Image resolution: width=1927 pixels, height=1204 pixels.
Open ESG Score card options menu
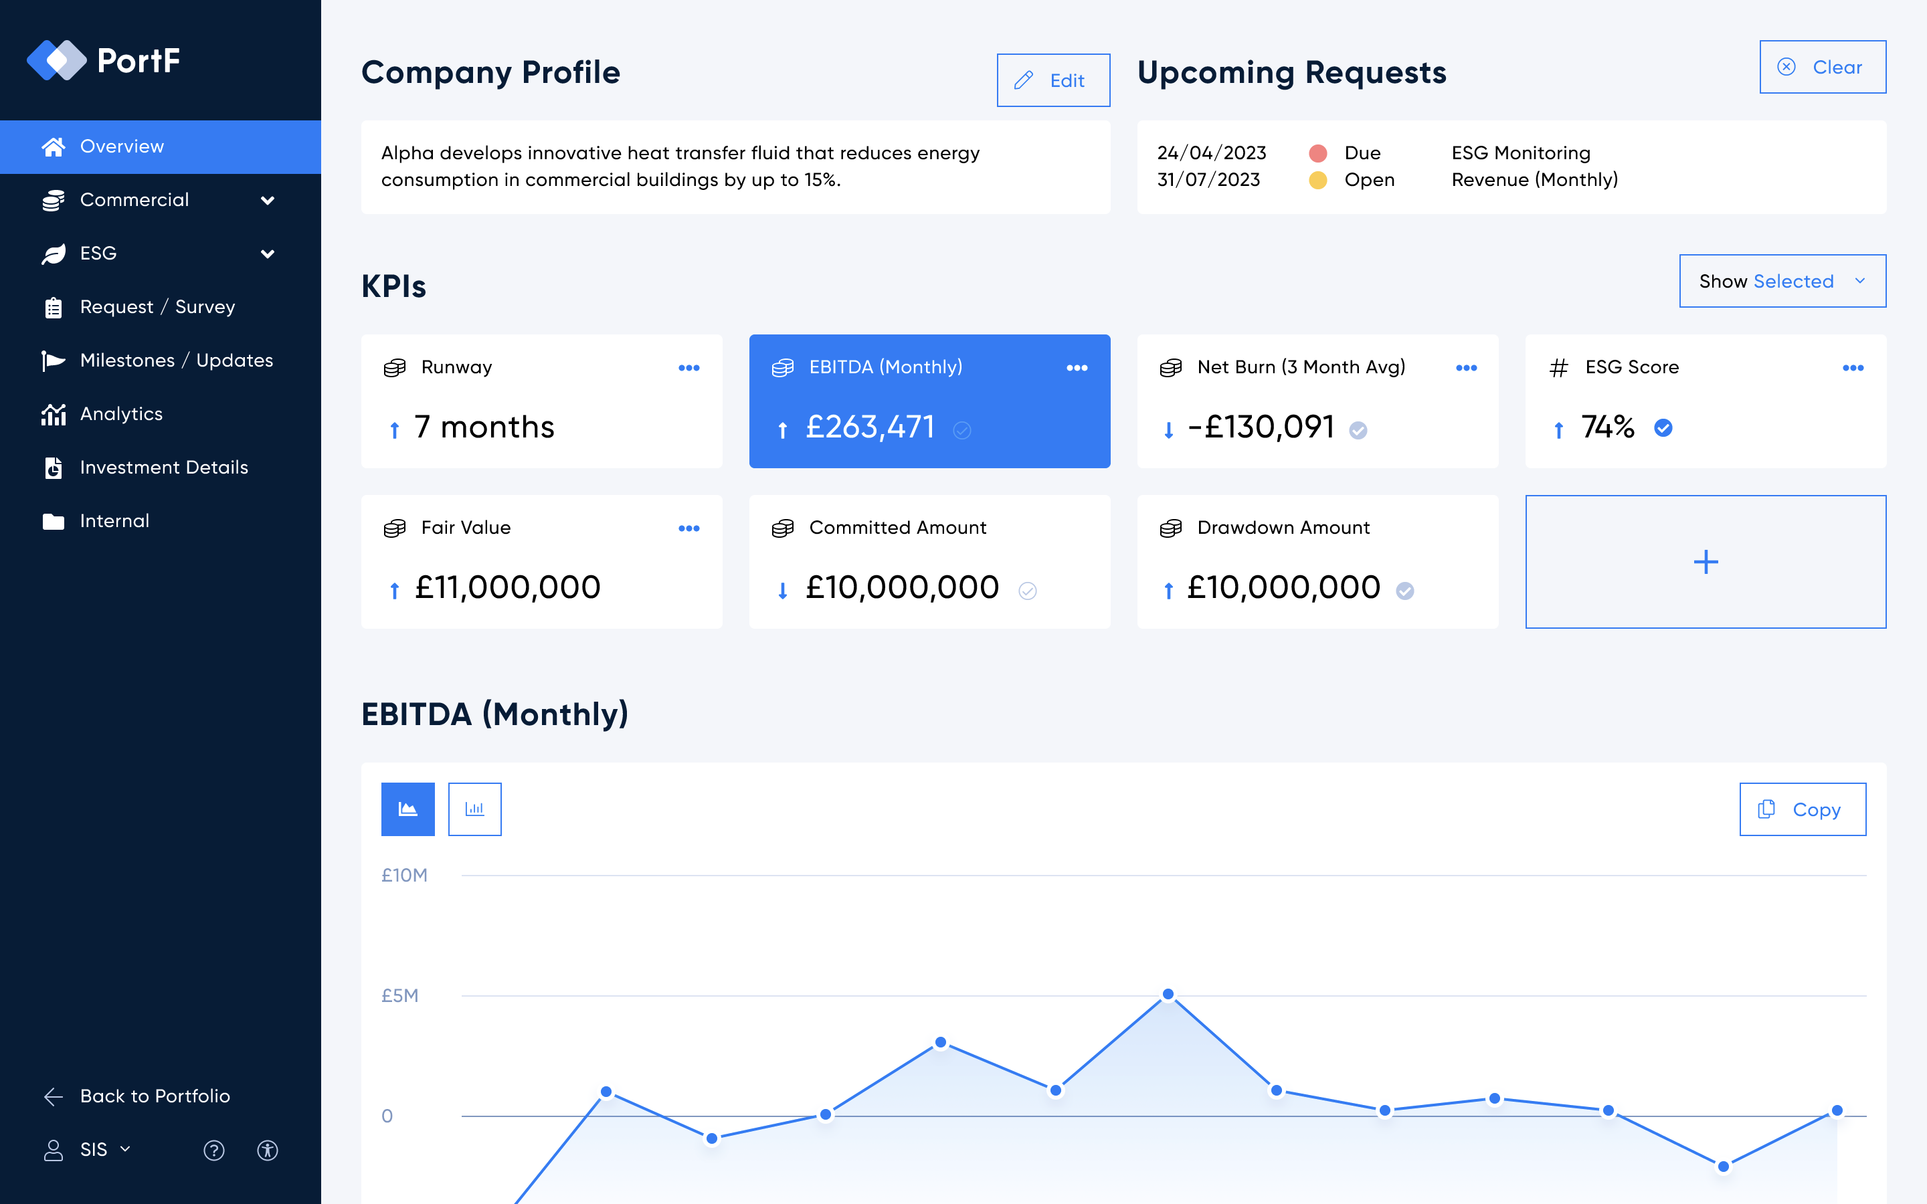[1853, 368]
